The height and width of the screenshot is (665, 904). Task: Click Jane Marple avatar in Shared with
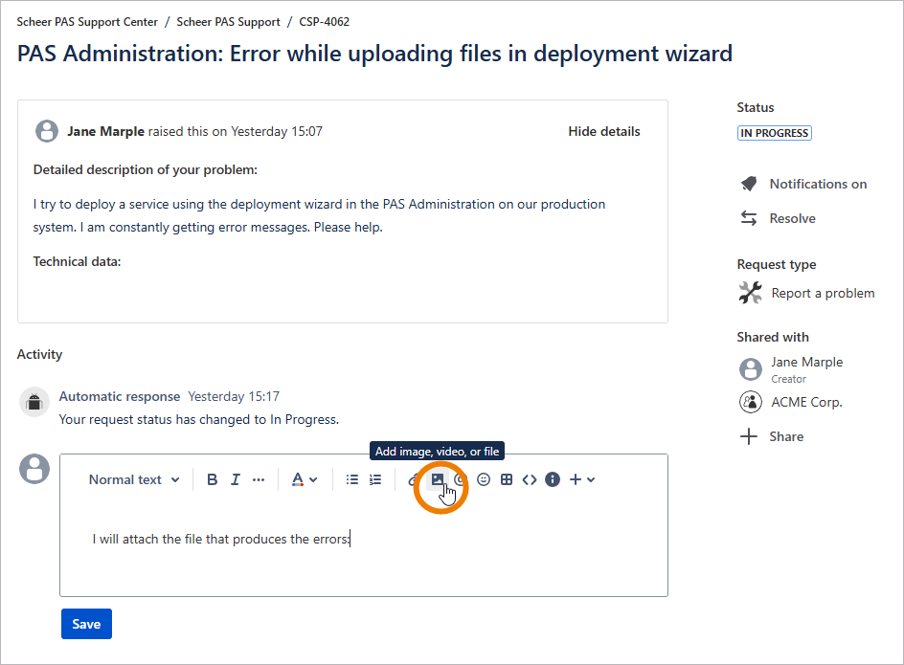pos(751,368)
